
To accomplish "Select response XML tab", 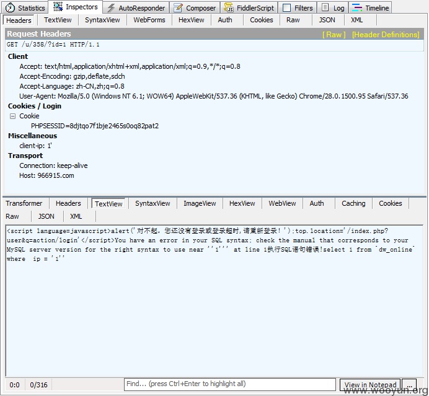I will pyautogui.click(x=76, y=217).
